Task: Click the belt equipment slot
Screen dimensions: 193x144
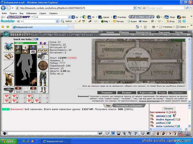Action: [8, 90]
